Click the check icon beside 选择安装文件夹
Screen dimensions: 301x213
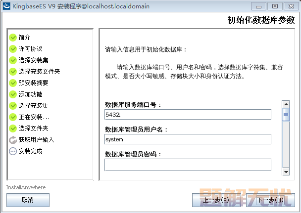[13, 72]
